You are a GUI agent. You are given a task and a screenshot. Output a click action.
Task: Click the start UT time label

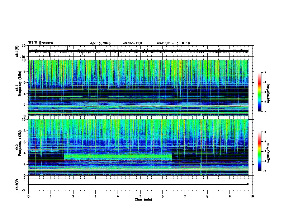point(173,43)
